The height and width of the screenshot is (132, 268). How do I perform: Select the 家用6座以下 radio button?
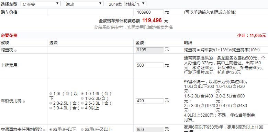pos(51,130)
